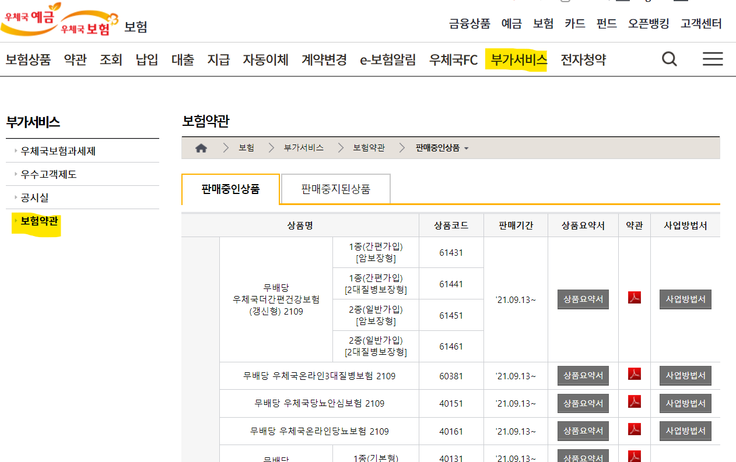Click 사업방법서 for 온라인3대질병보험 2109
Viewport: 736px width, 462px height.
[686, 376]
